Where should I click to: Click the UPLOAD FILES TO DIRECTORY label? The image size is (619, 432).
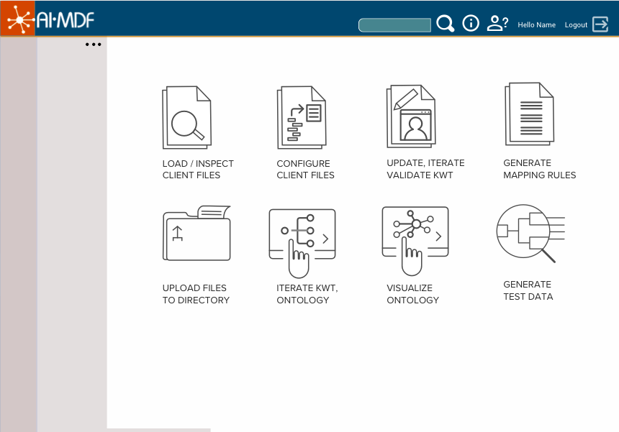pos(196,294)
